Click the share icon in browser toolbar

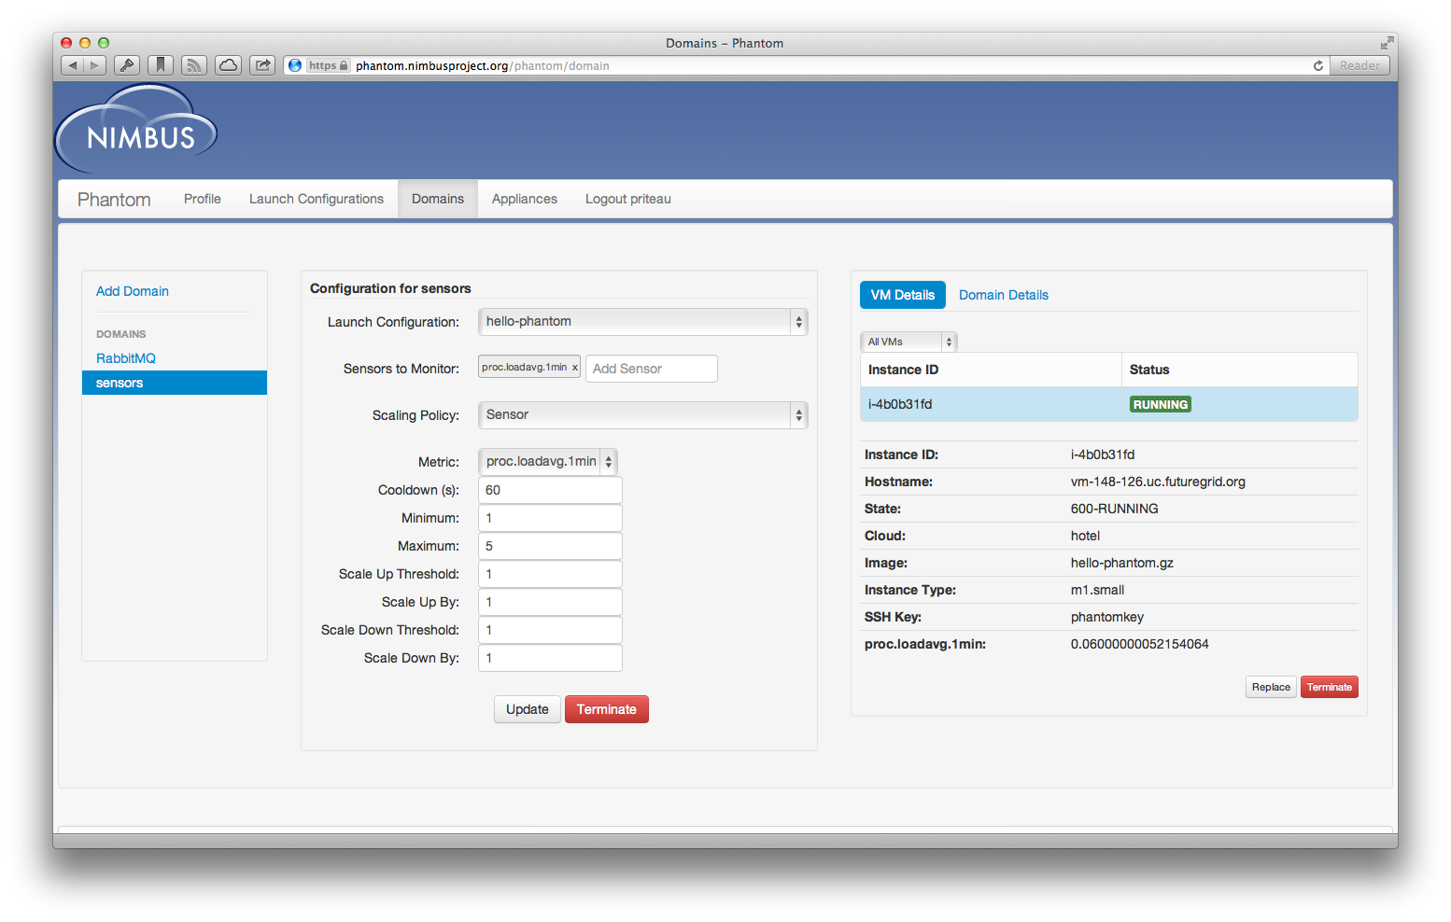pyautogui.click(x=262, y=65)
